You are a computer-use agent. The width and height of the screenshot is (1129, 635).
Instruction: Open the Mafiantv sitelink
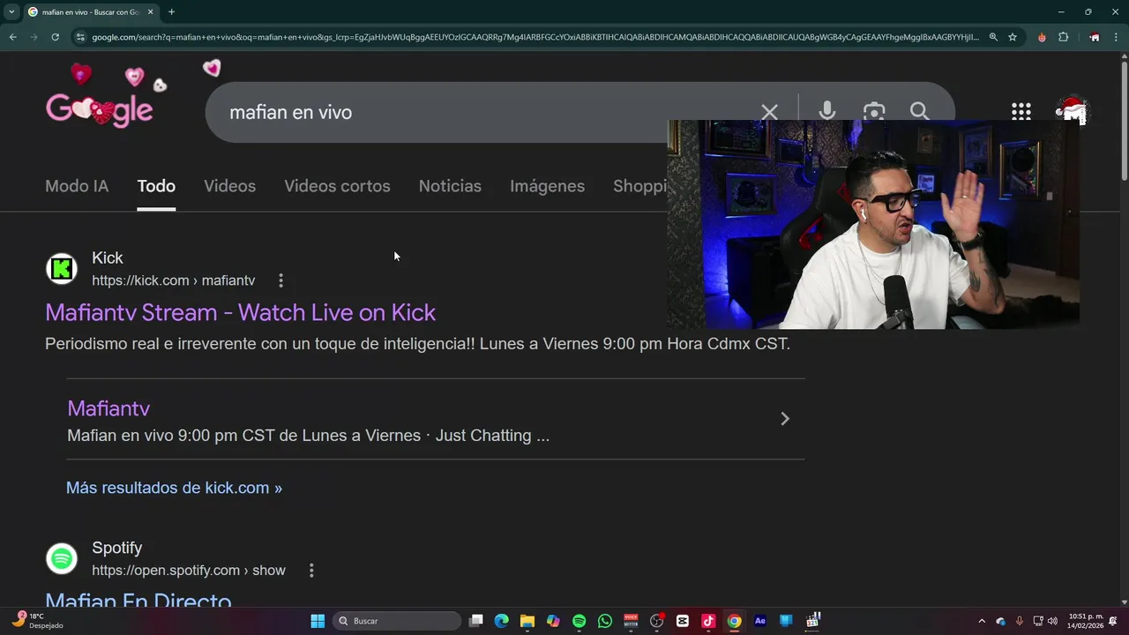click(x=108, y=408)
